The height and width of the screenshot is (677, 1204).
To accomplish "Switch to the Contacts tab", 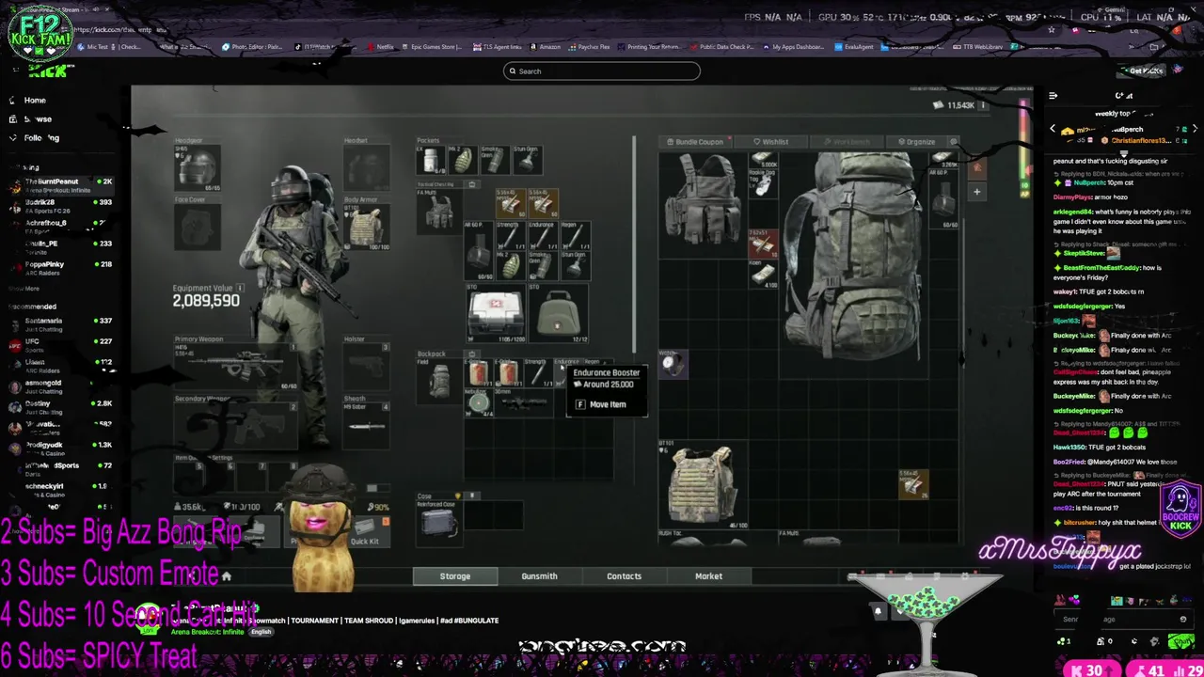I will [624, 576].
